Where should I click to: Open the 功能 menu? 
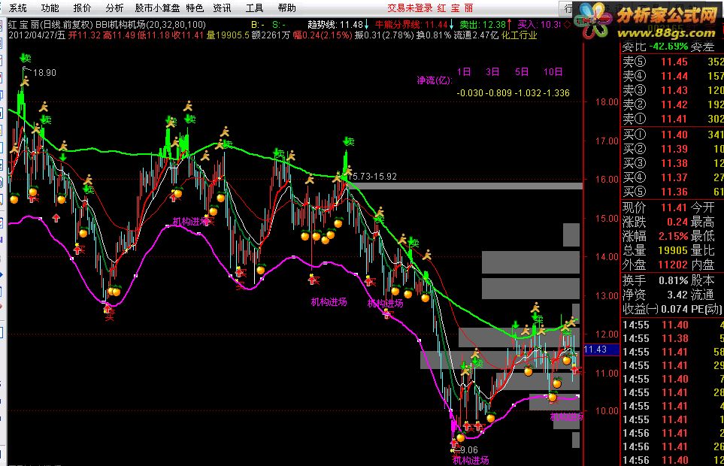(50, 8)
